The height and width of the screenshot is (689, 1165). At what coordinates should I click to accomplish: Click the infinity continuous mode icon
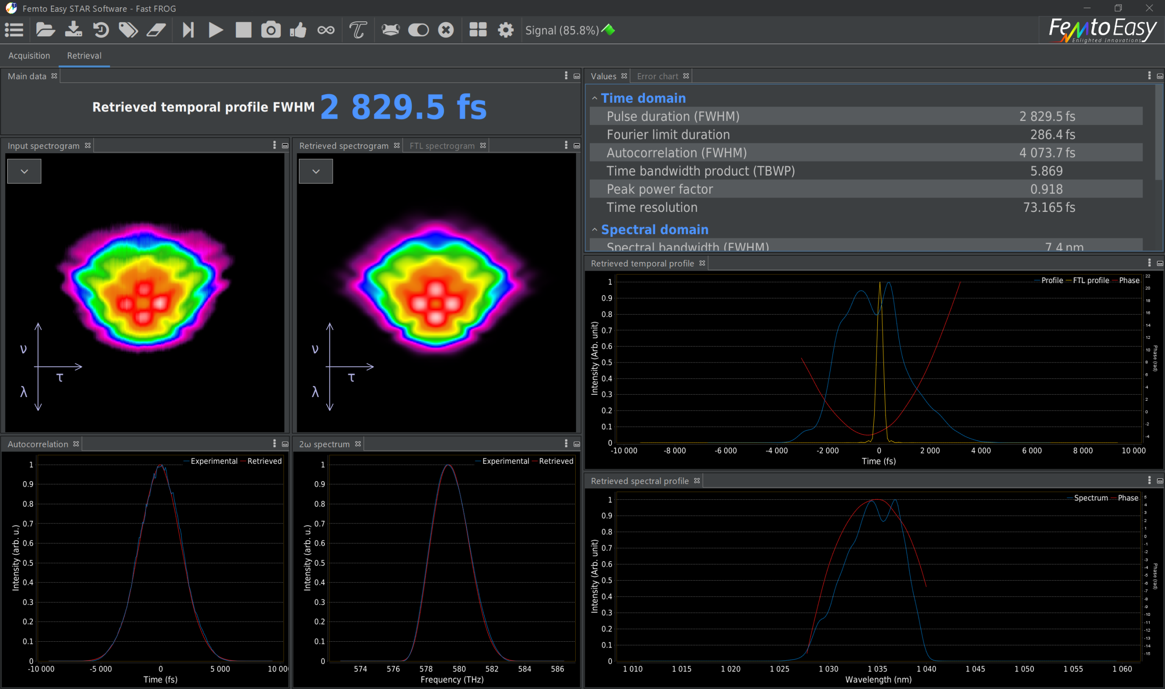tap(326, 30)
